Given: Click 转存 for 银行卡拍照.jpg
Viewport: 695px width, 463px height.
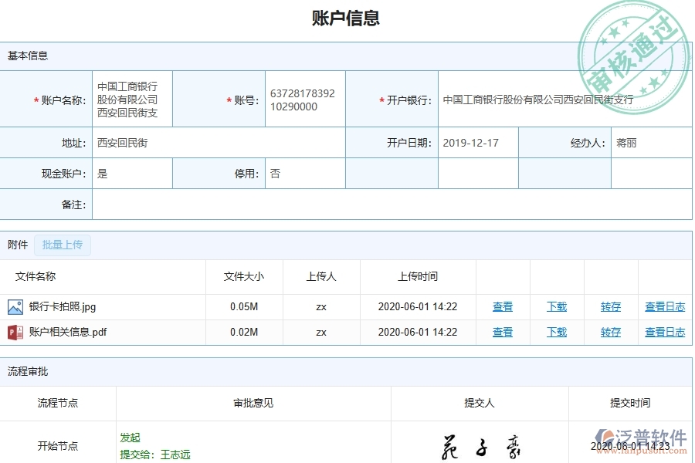Looking at the screenshot, I should [610, 306].
